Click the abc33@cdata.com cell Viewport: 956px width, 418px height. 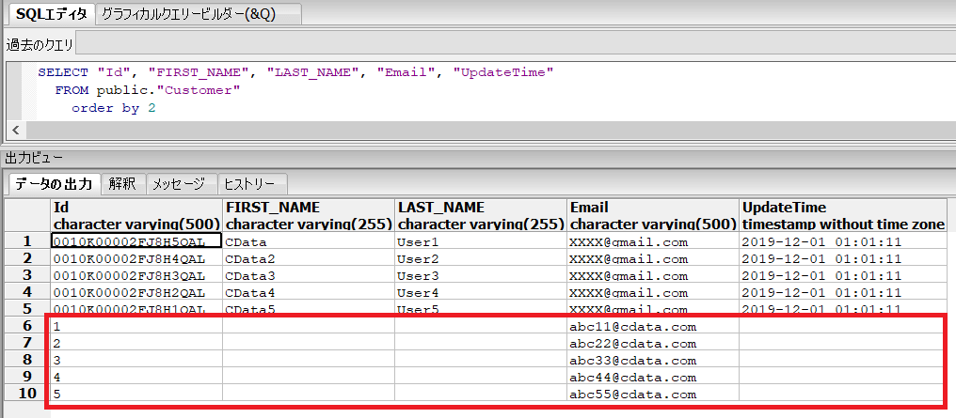[653, 360]
